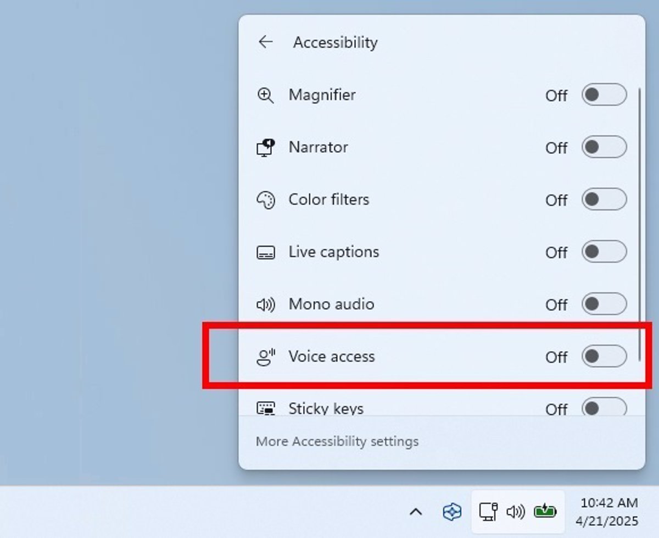Switch on Mono audio
The image size is (659, 538).
pos(604,304)
